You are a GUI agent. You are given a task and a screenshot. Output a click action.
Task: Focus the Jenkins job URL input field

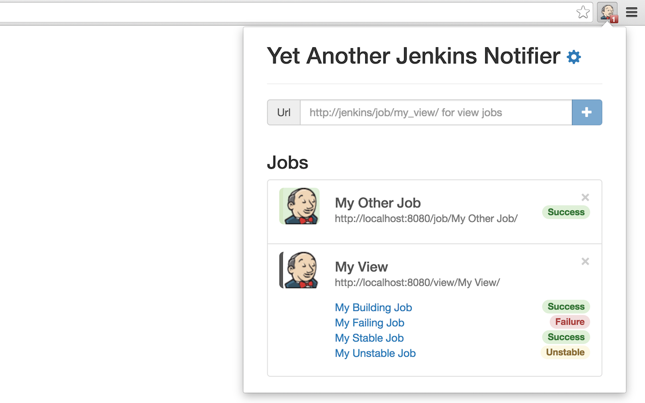point(436,112)
